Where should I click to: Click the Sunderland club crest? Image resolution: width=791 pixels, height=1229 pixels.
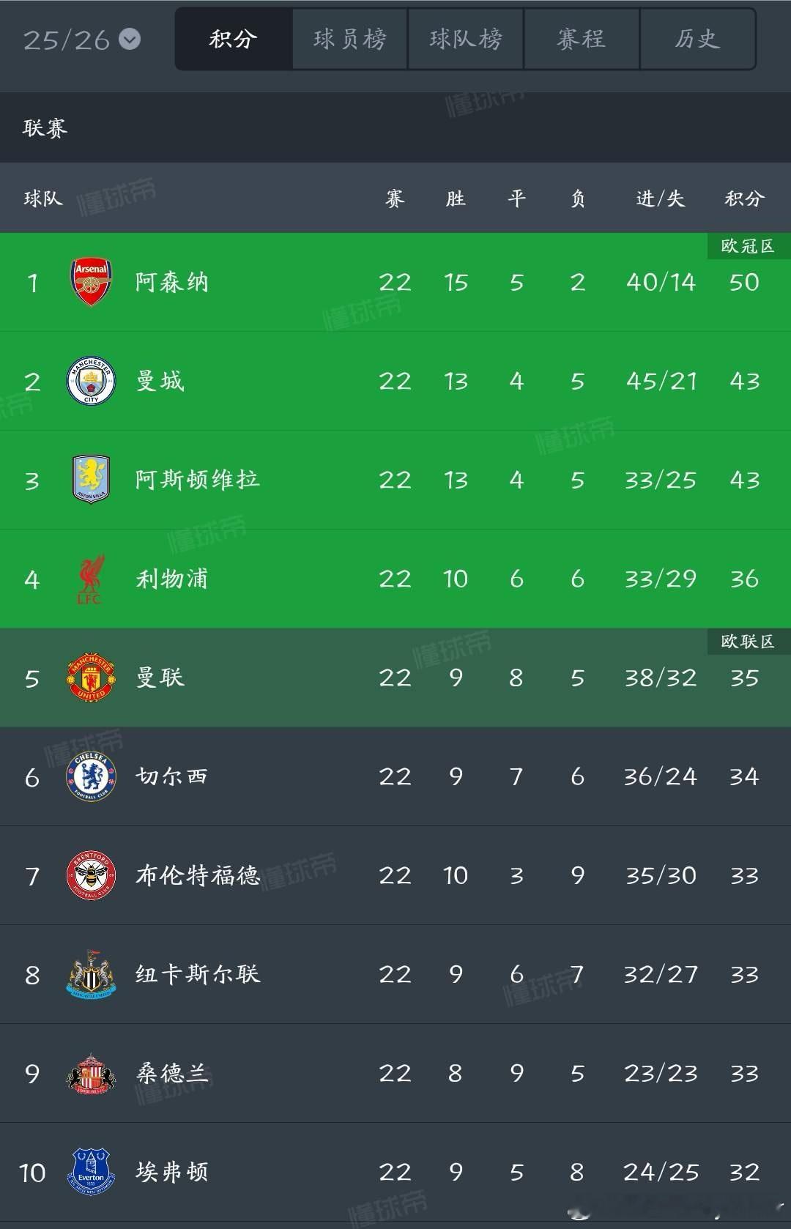[x=91, y=1073]
